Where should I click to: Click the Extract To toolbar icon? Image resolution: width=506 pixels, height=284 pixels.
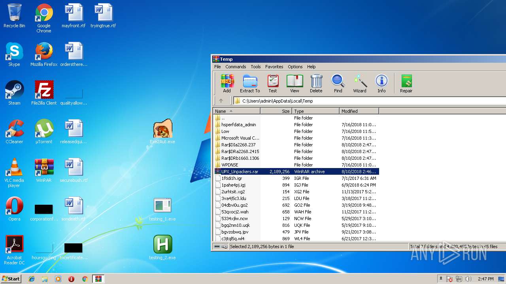pyautogui.click(x=250, y=83)
